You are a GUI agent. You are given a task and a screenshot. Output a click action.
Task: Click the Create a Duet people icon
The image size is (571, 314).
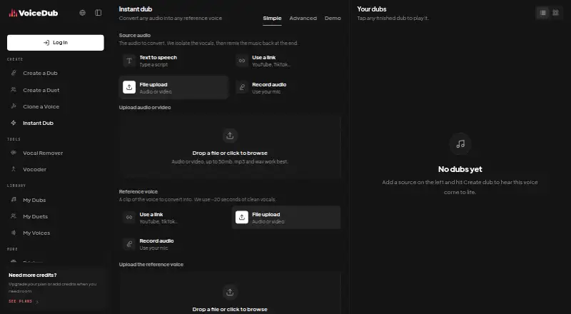tap(14, 90)
